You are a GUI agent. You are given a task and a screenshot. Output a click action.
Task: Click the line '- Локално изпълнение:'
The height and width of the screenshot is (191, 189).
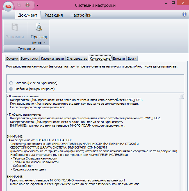(23, 96)
